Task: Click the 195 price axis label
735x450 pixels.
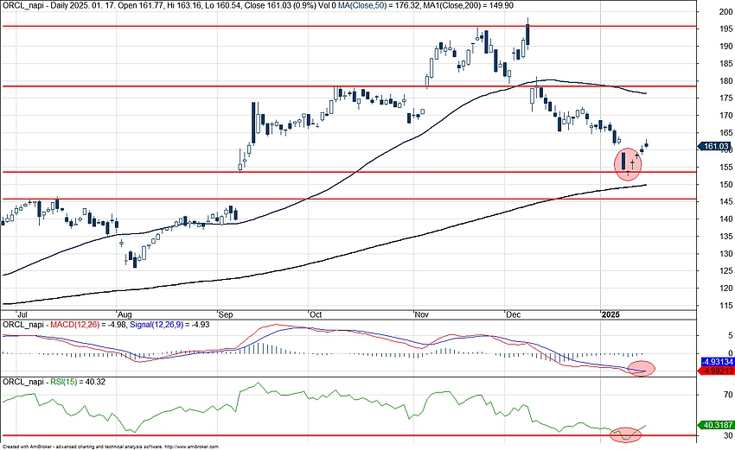Action: (x=725, y=29)
